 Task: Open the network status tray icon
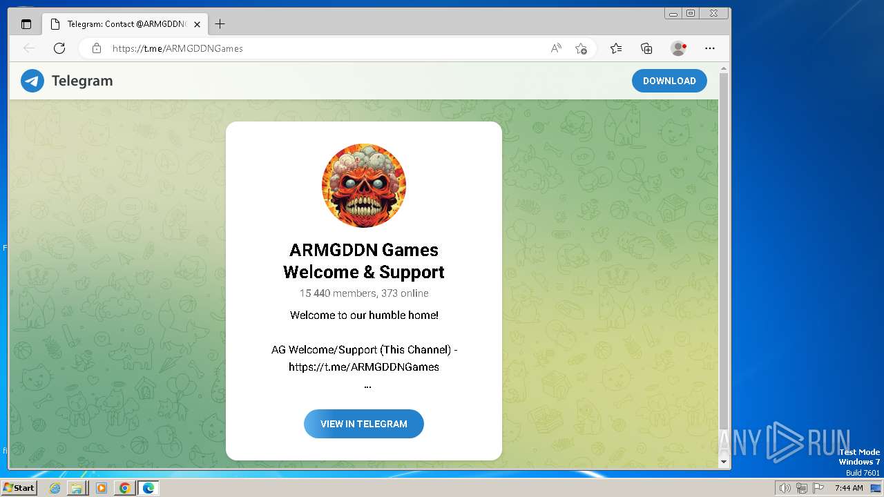point(802,488)
